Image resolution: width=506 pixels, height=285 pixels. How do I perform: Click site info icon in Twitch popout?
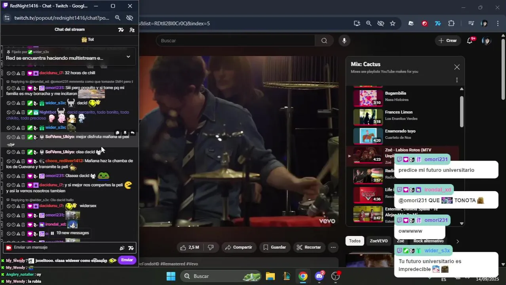pos(7,18)
